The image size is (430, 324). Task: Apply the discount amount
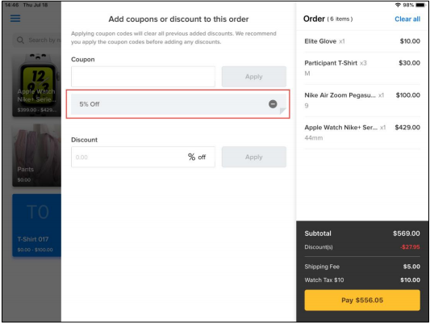pos(254,157)
